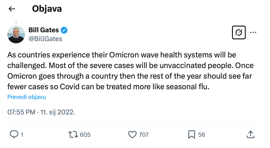Click the Objava page heading
The width and height of the screenshot is (270, 148).
pyautogui.click(x=47, y=9)
